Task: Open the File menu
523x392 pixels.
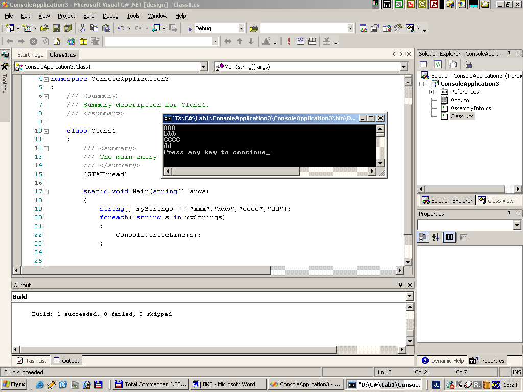Action: [x=9, y=16]
